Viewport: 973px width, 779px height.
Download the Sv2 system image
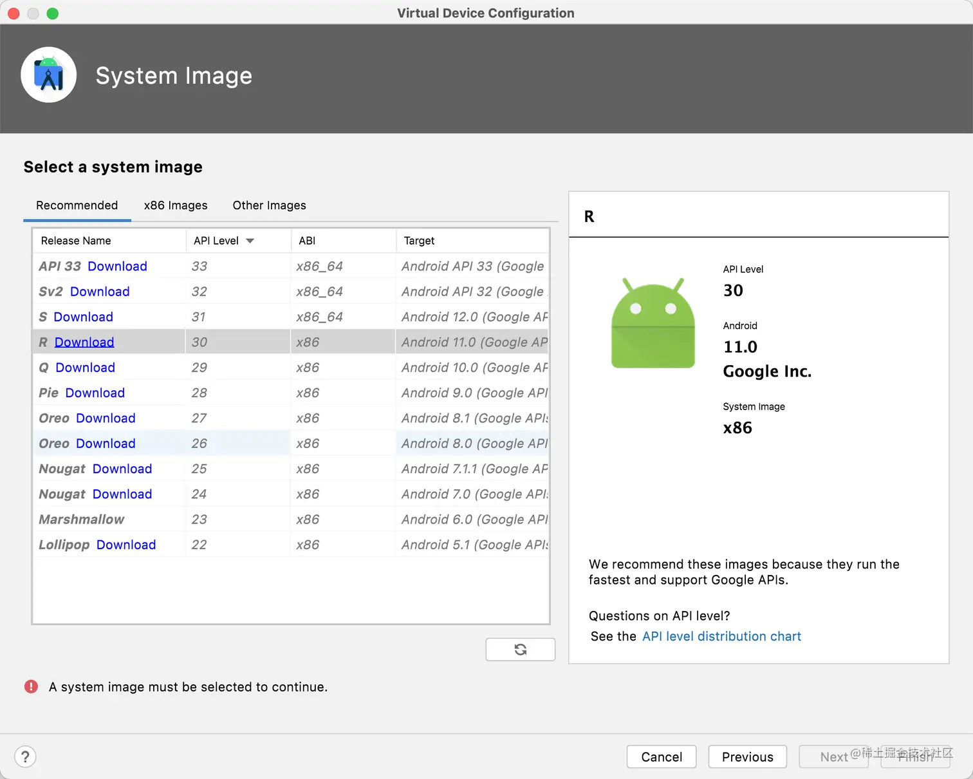coord(100,292)
